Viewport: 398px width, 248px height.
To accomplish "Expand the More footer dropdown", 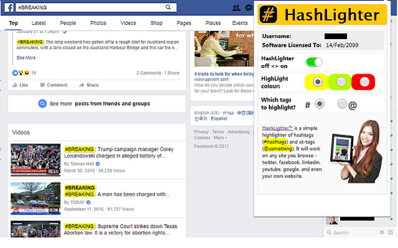I will coord(220,138).
